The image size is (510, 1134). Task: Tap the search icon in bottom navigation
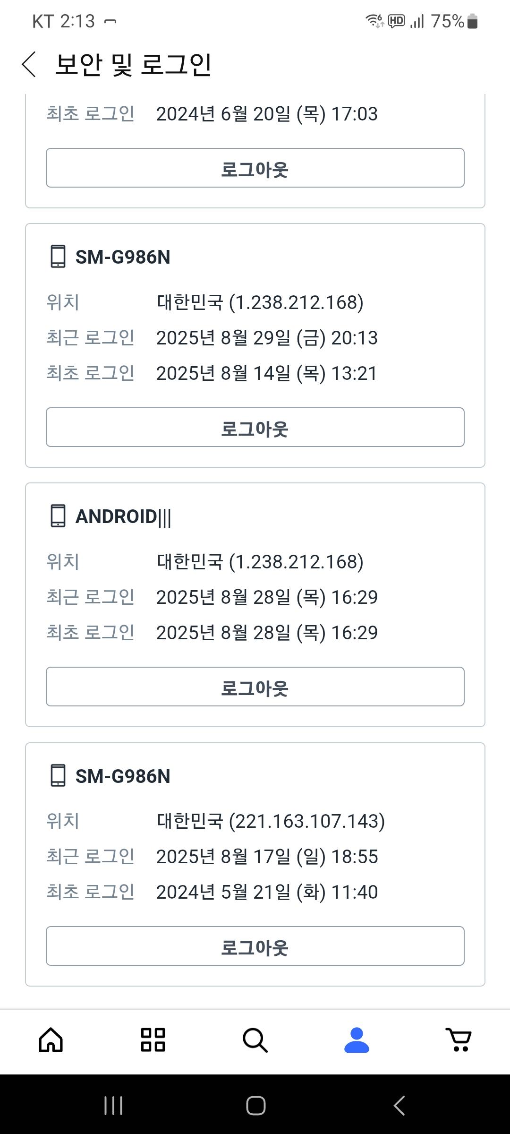[255, 1040]
